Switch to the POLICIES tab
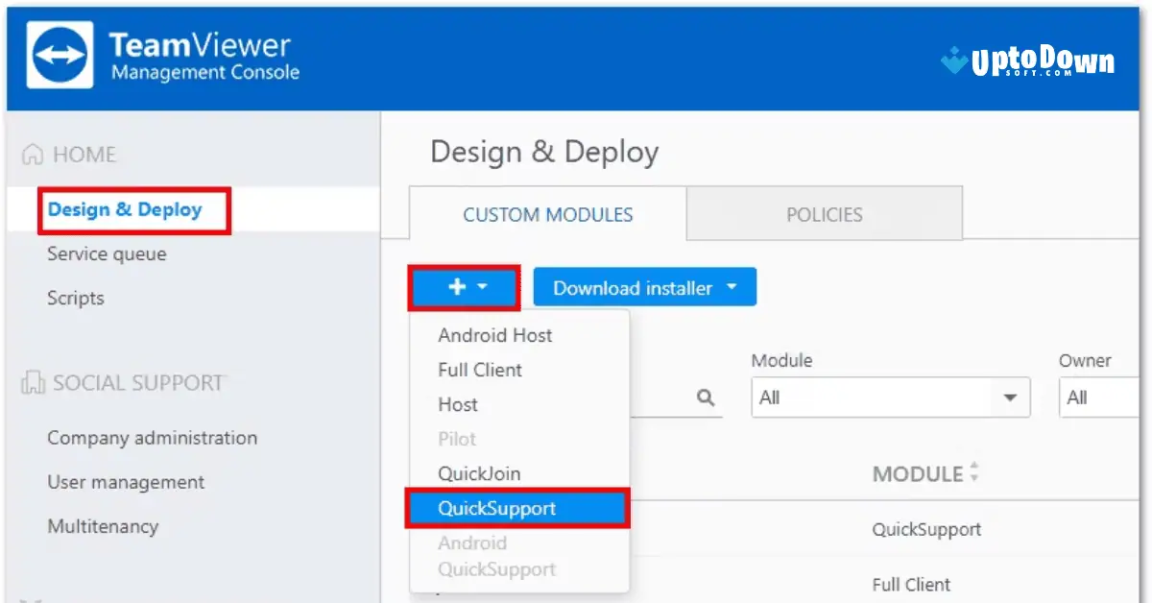This screenshot has height=603, width=1152. [824, 214]
